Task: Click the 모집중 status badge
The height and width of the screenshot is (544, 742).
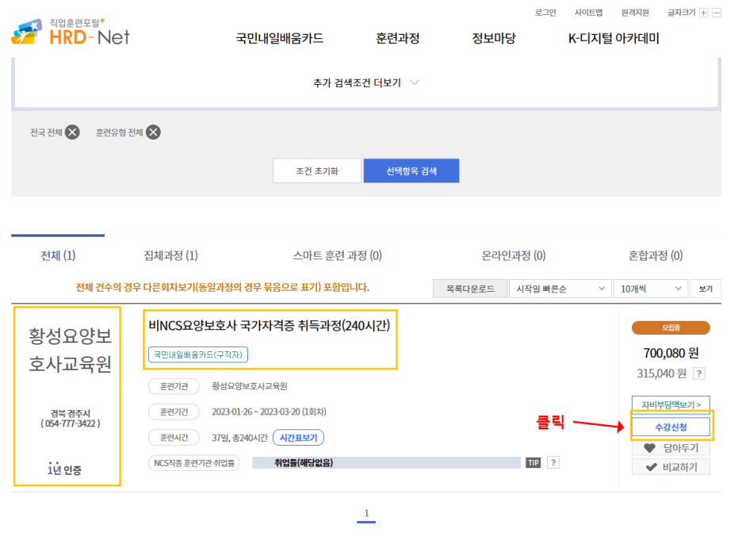Action: click(671, 328)
